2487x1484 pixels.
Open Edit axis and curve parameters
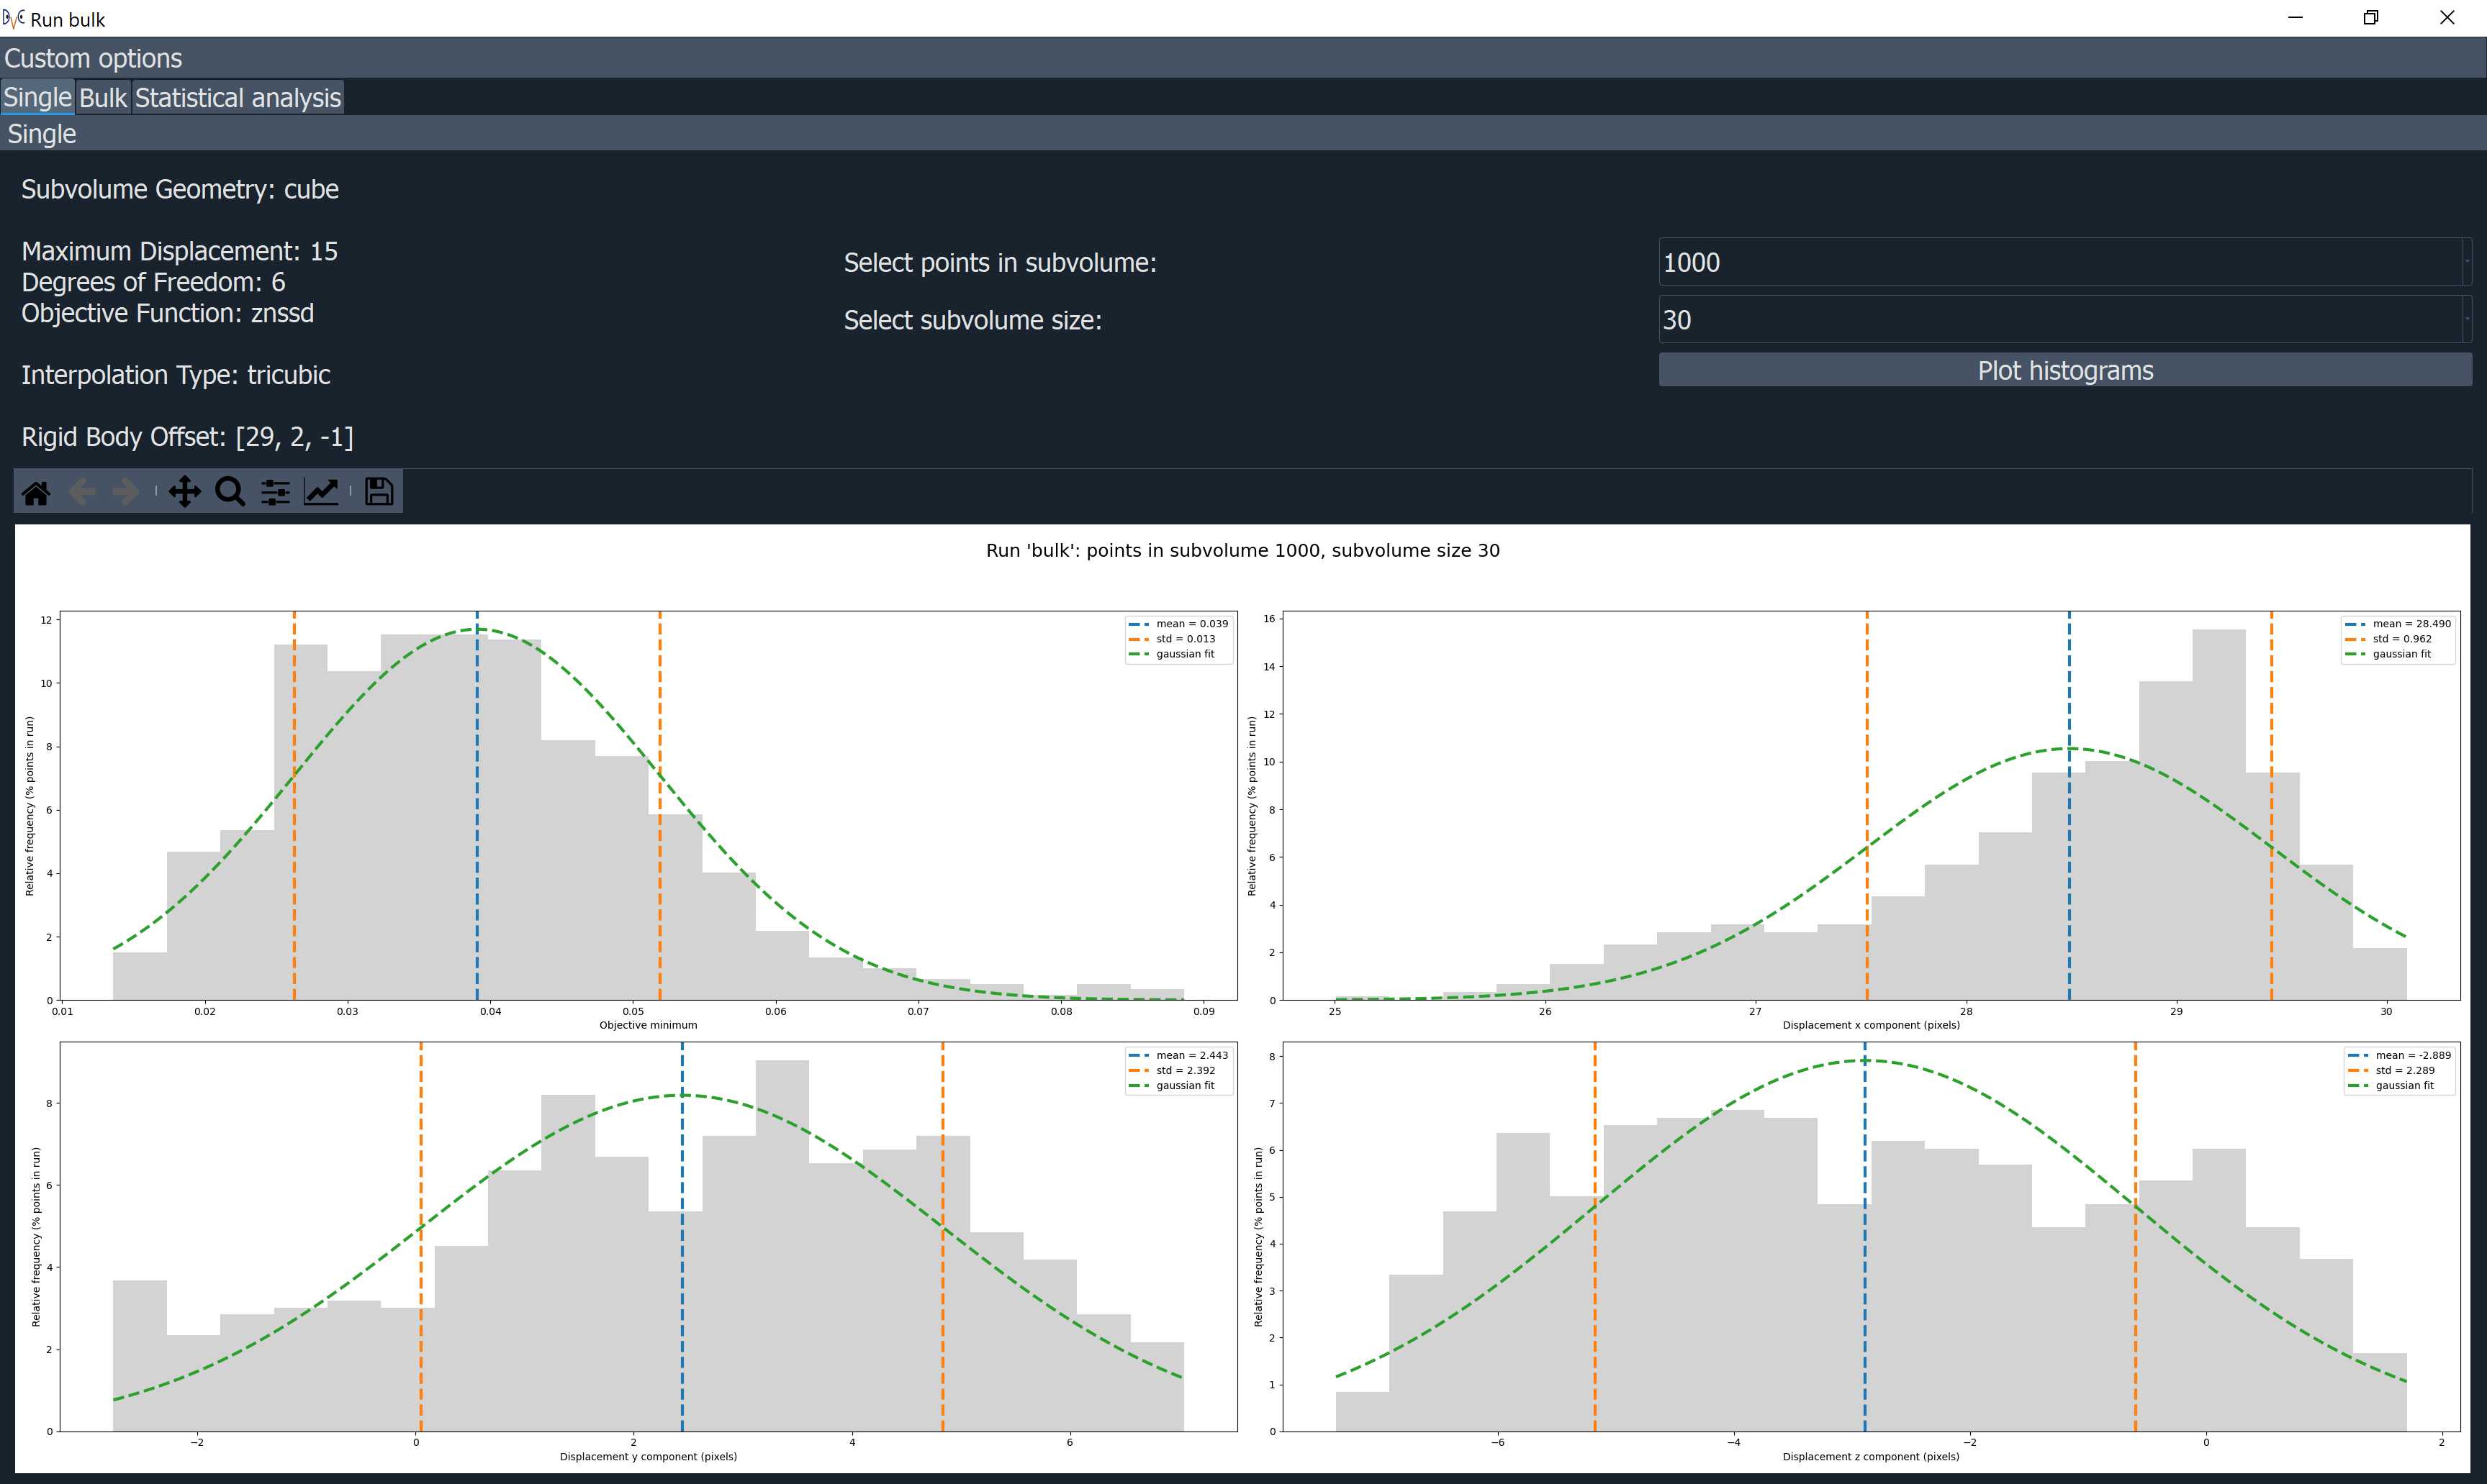click(x=321, y=492)
